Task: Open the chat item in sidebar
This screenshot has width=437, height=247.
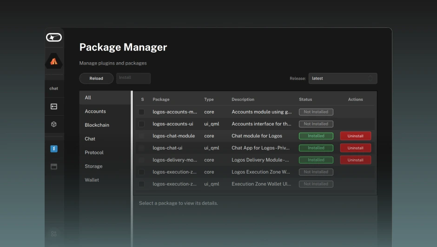Action: tap(54, 89)
